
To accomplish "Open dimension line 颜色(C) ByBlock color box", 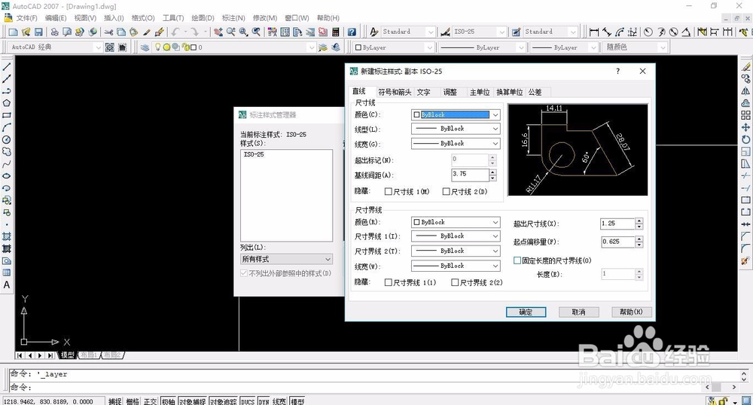I will pos(456,114).
